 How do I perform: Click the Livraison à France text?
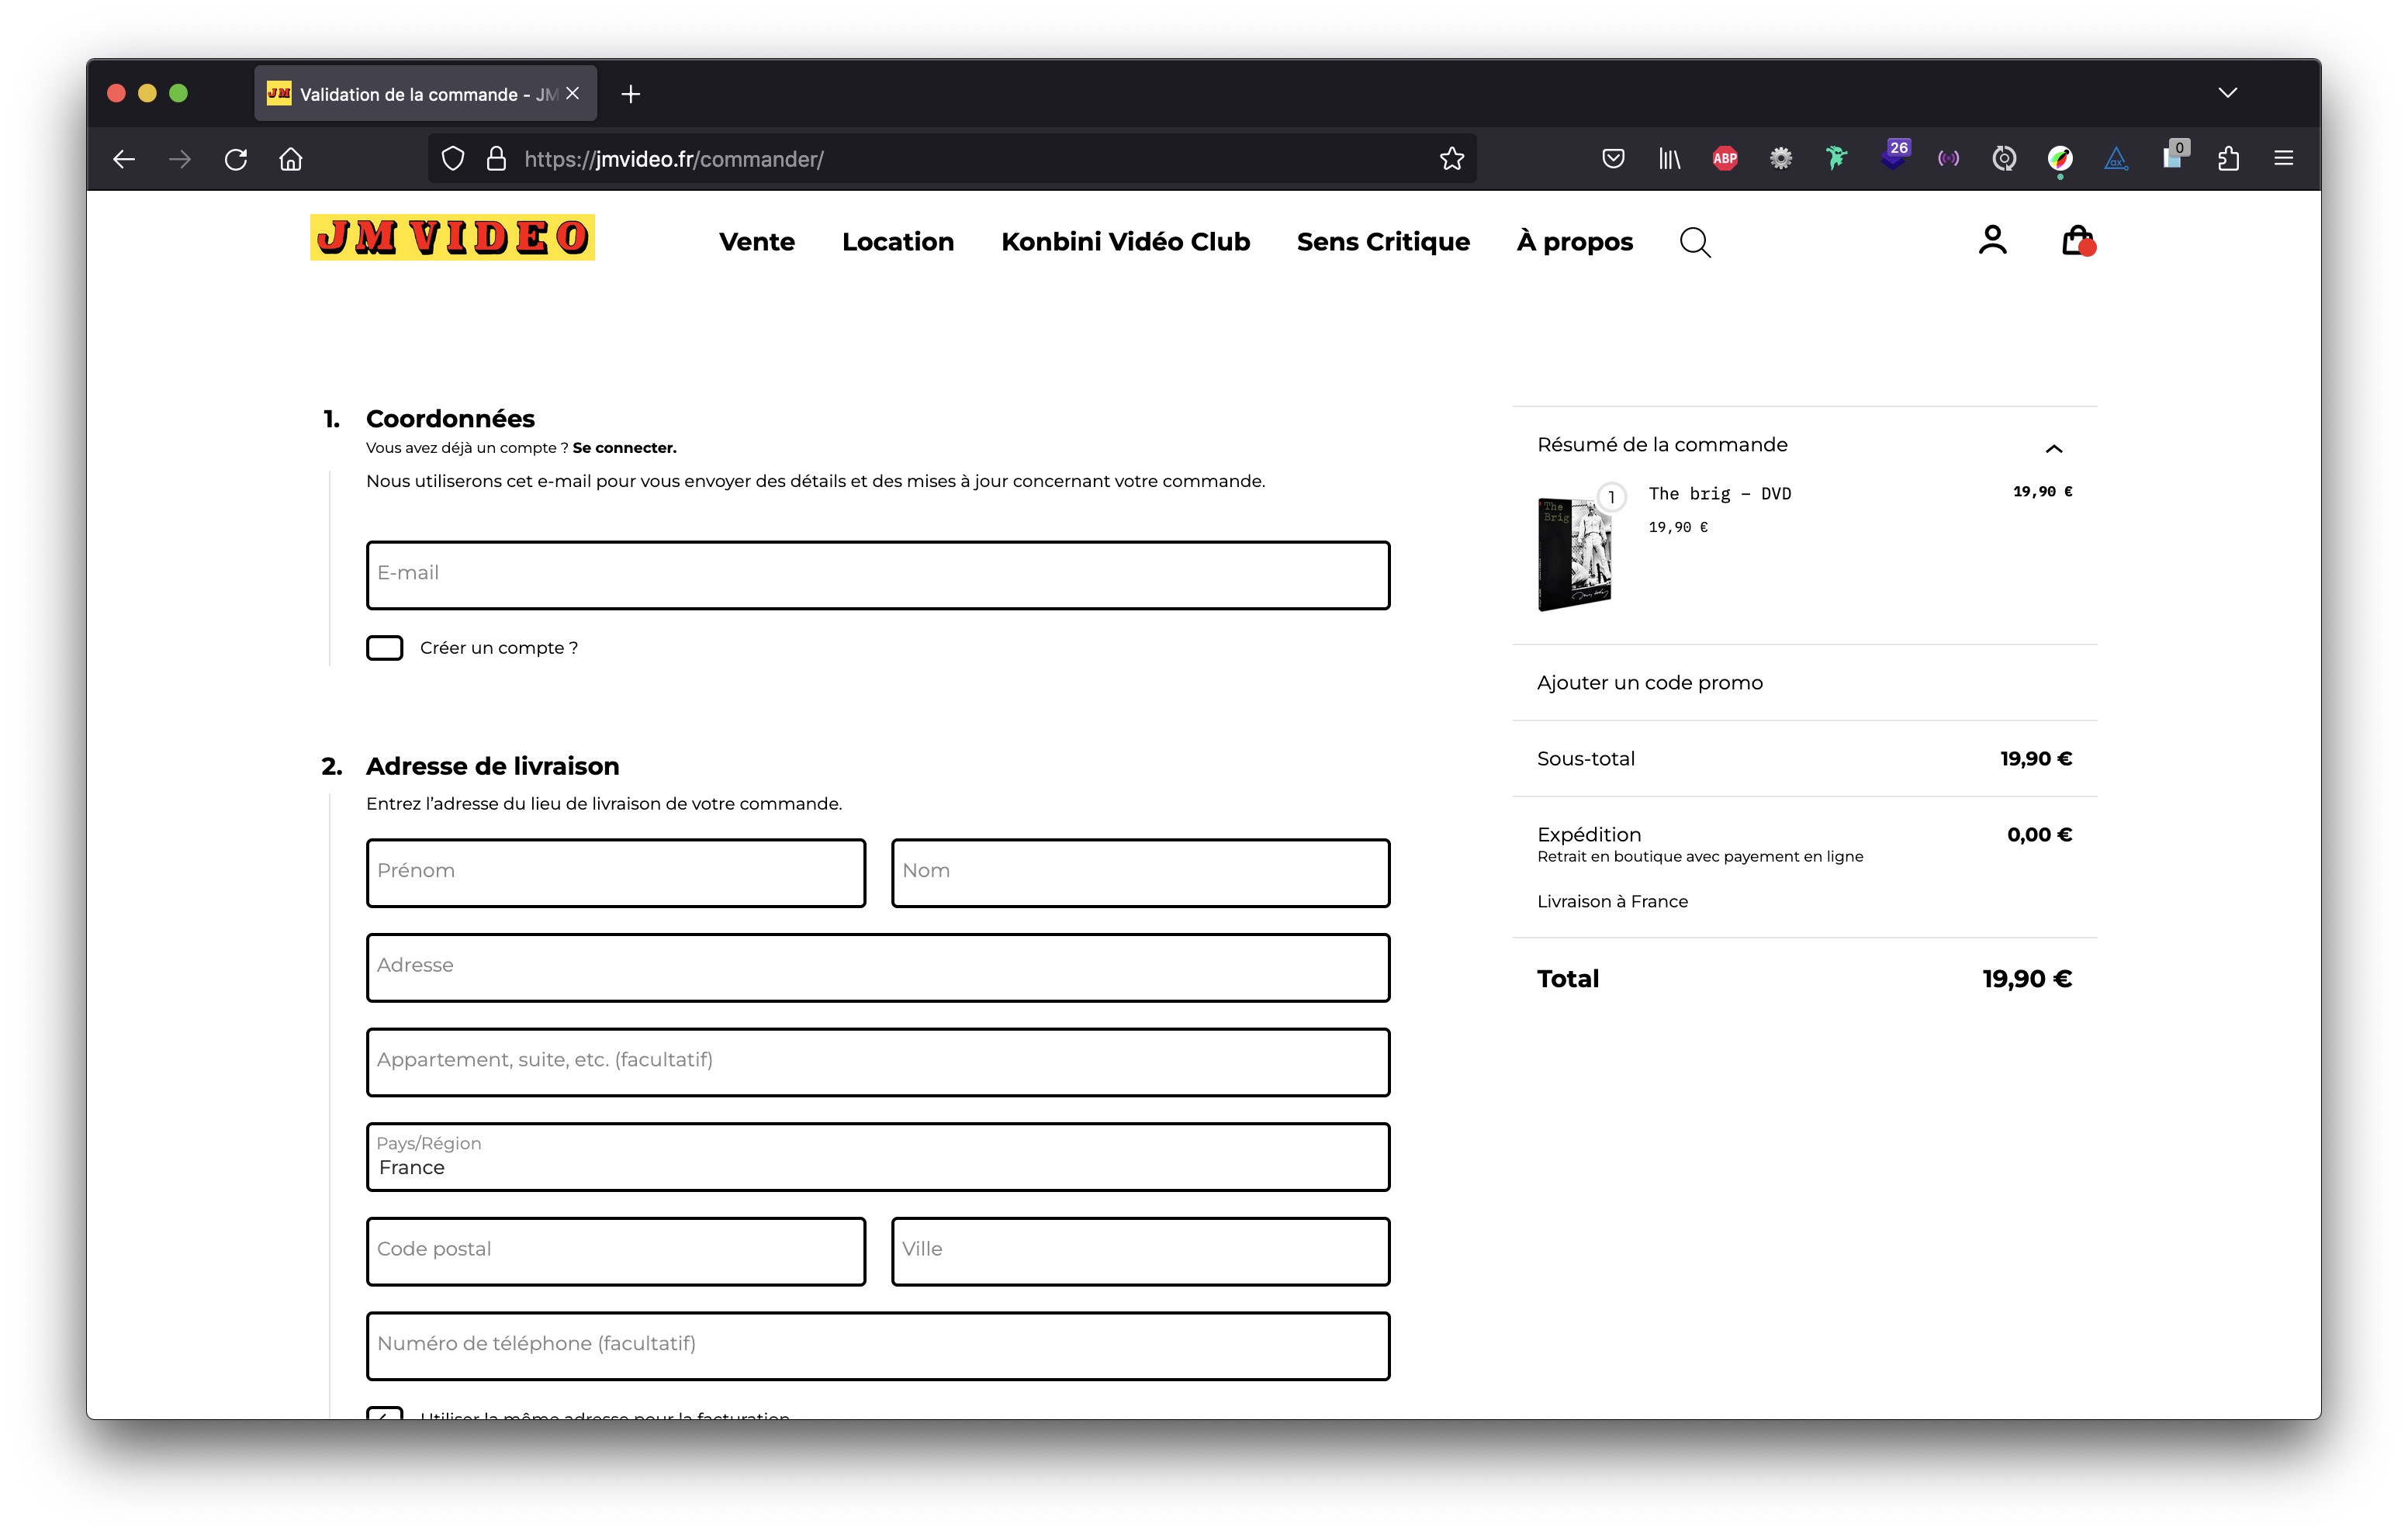point(1612,901)
